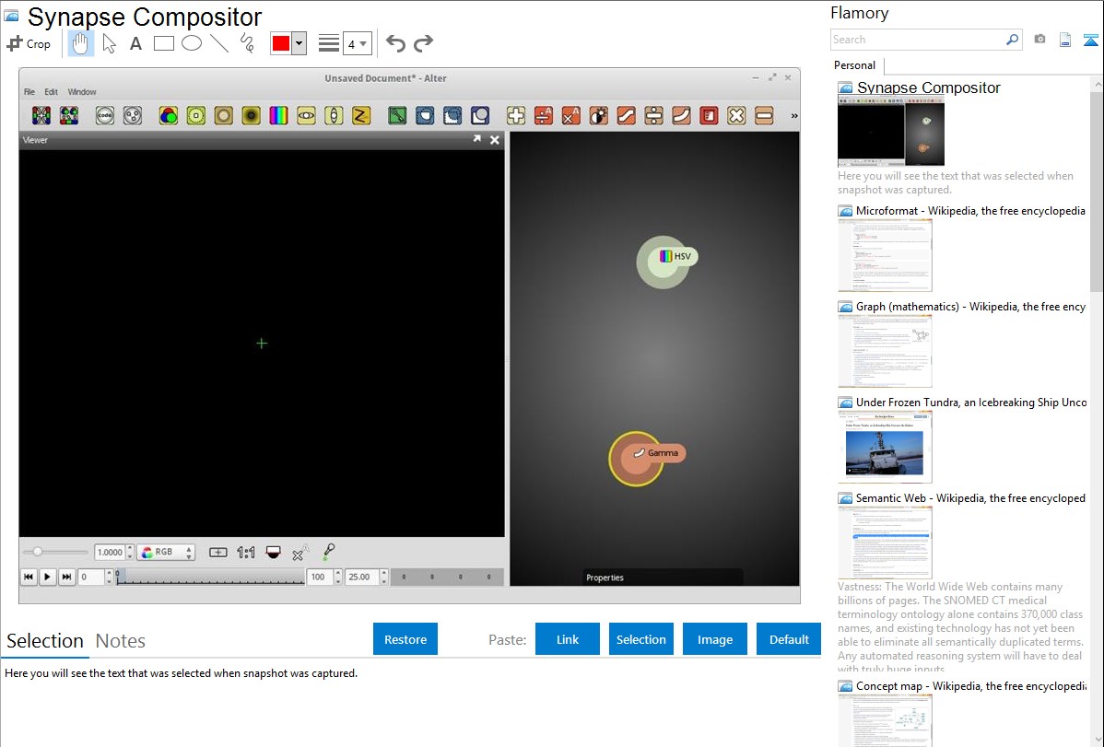Viewport: 1104px width, 747px height.
Task: Click the white X node icon
Action: point(736,115)
